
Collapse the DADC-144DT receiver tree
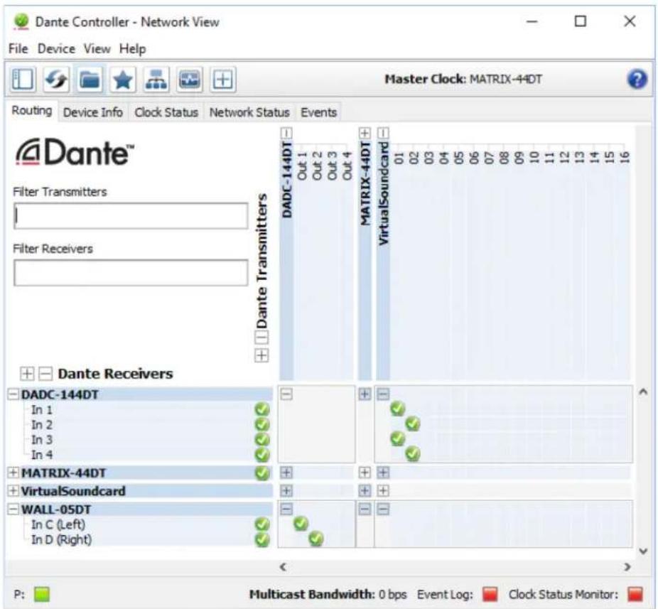(x=14, y=394)
